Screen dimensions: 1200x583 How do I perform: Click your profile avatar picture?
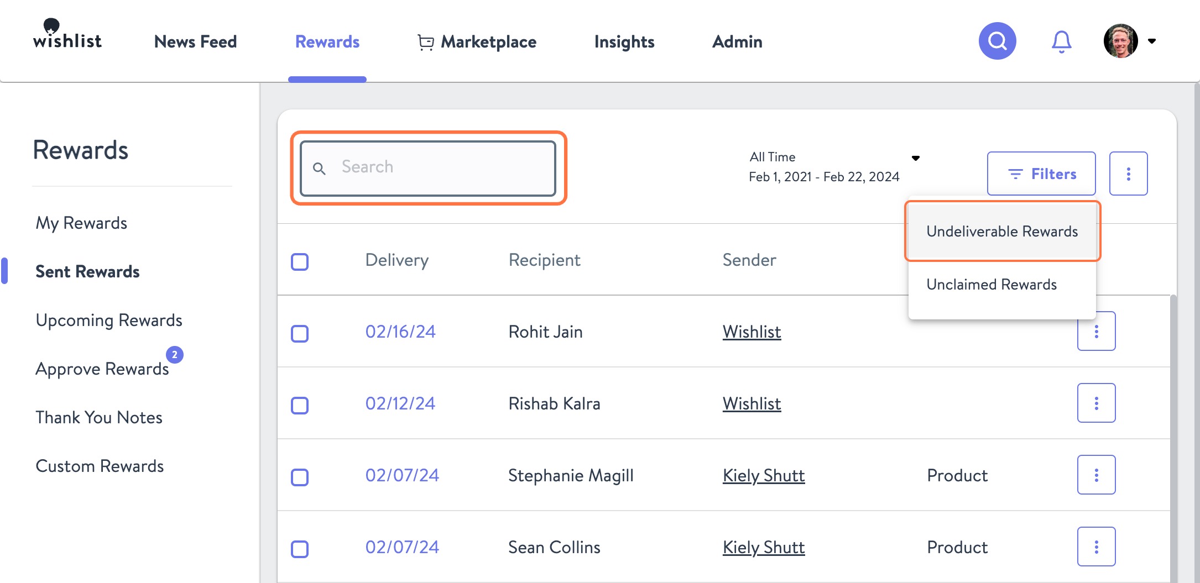[1121, 40]
